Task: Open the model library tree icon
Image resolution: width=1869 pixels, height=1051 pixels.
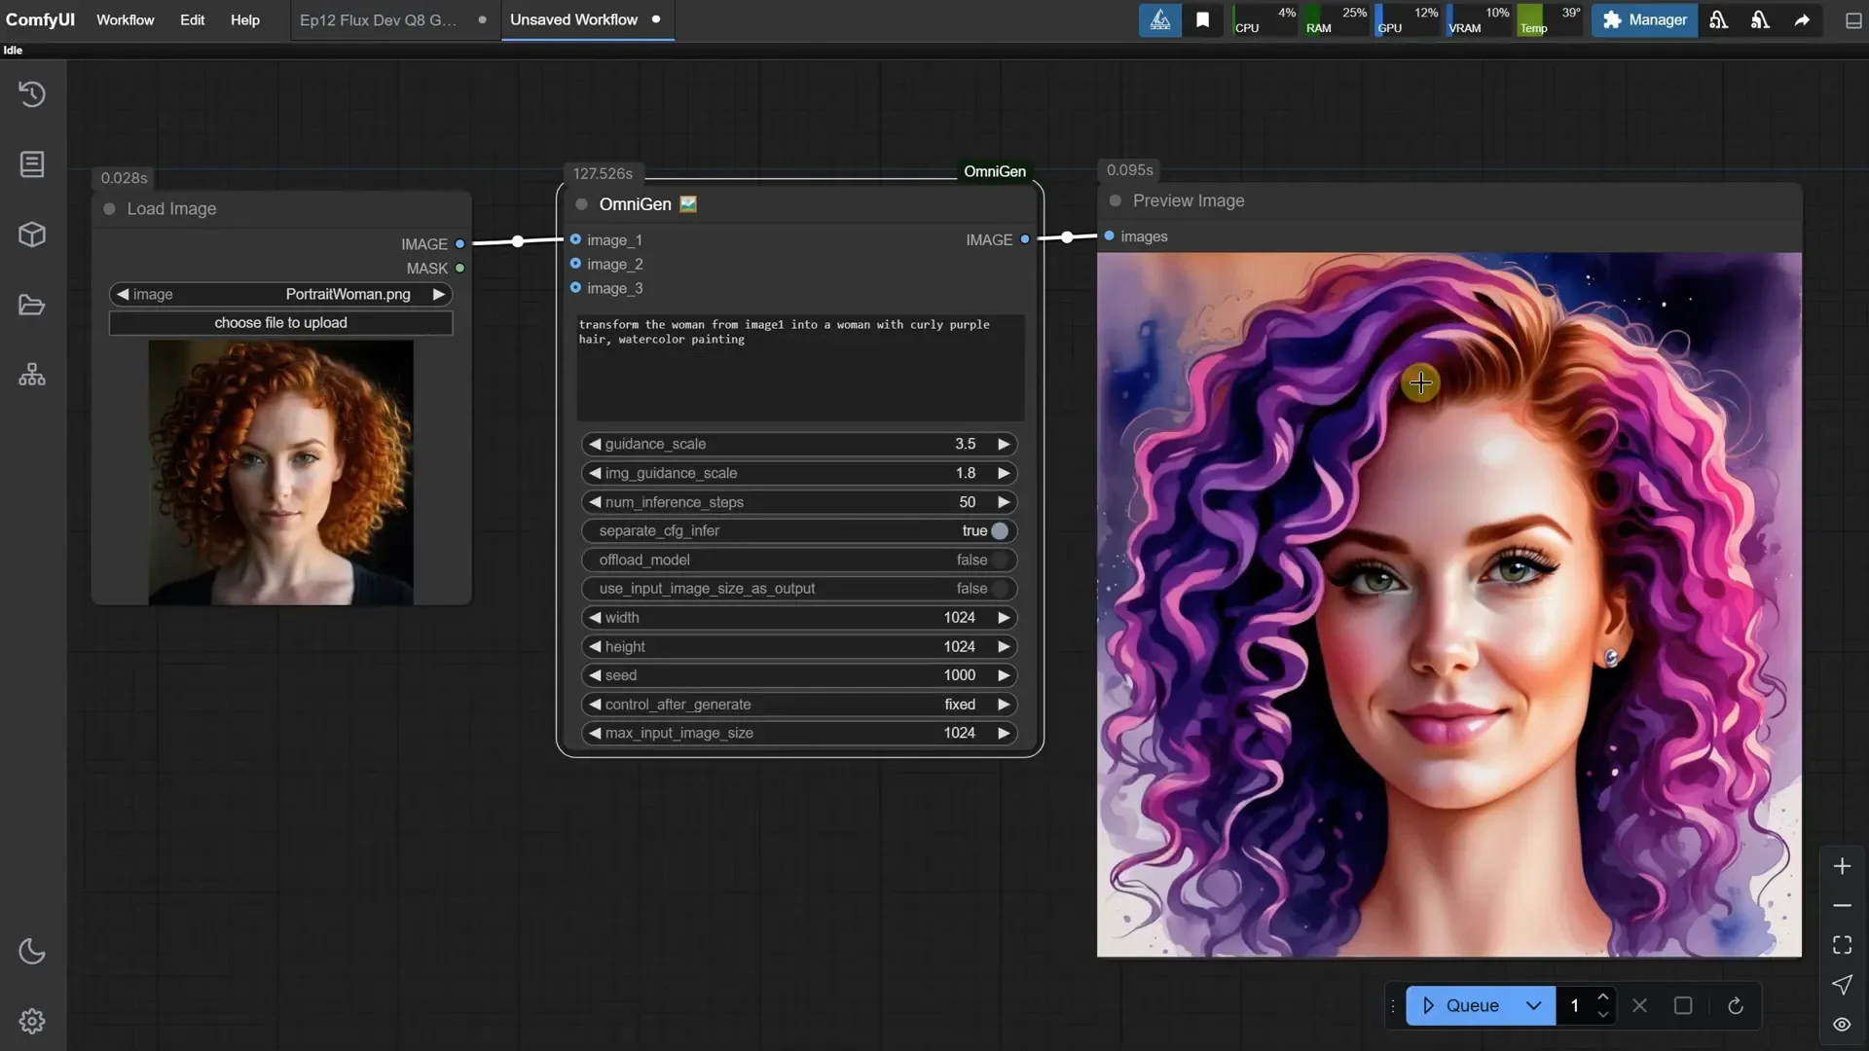Action: point(32,375)
